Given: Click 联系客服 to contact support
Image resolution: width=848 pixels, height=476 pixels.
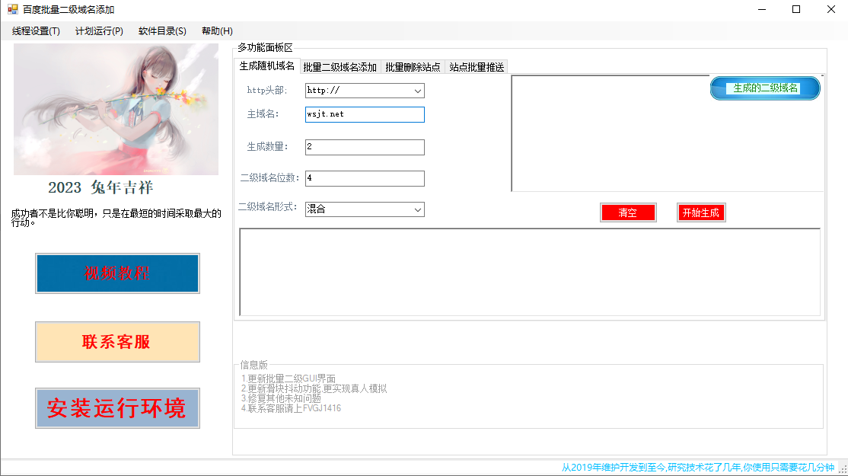Looking at the screenshot, I should pyautogui.click(x=116, y=341).
